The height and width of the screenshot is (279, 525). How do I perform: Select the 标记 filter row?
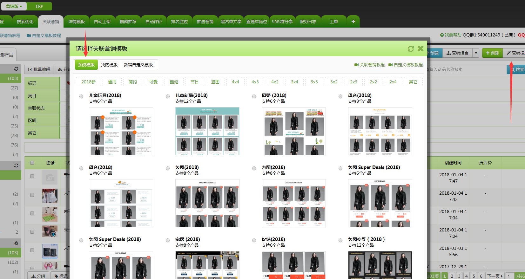click(42, 83)
